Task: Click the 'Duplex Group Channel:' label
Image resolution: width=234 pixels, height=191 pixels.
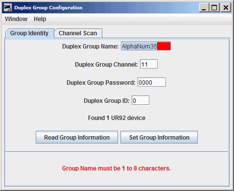Action: (106, 65)
